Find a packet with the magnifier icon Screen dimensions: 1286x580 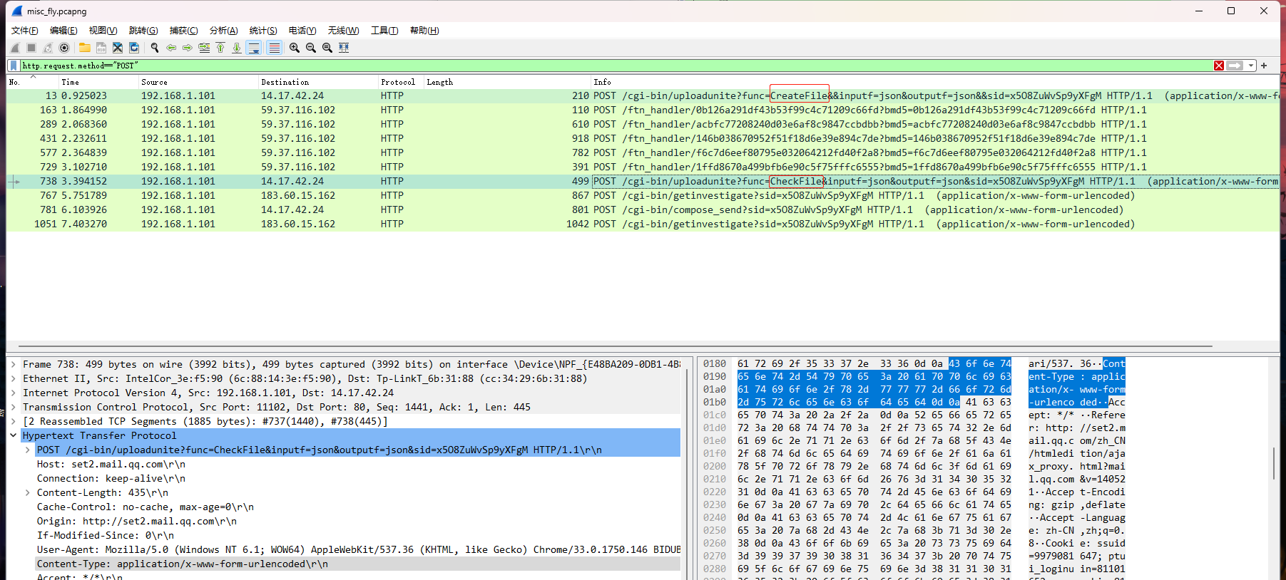coord(155,48)
